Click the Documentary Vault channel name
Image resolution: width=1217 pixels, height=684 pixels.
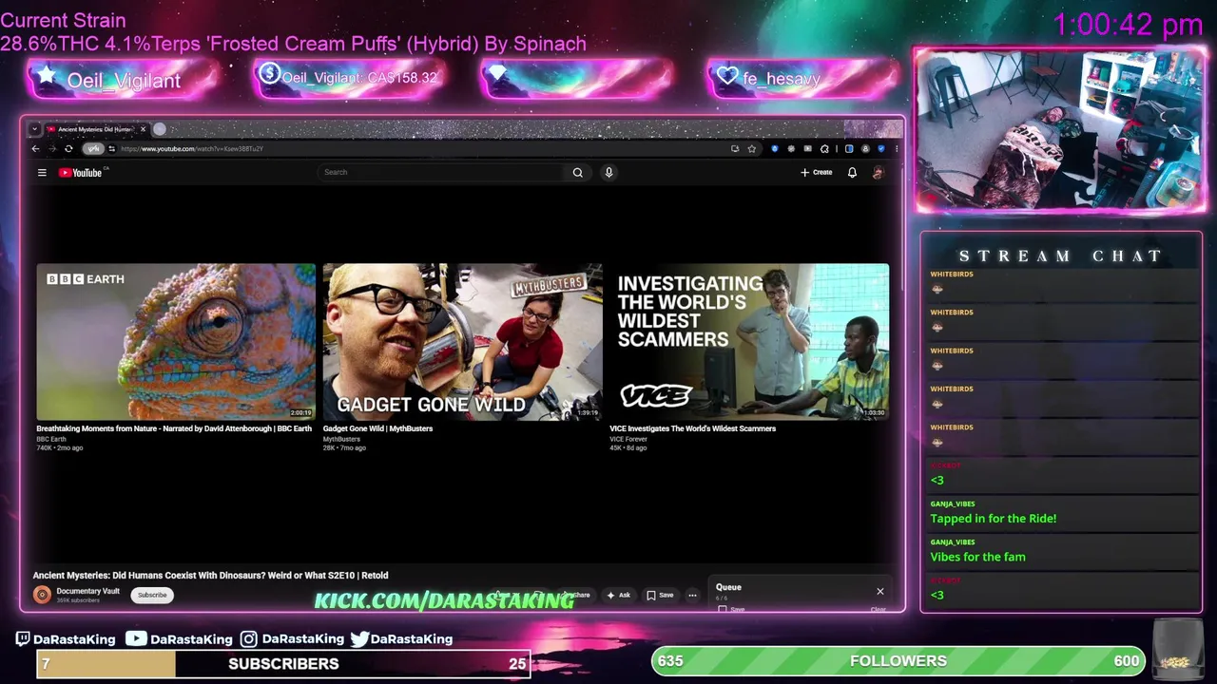(x=87, y=591)
